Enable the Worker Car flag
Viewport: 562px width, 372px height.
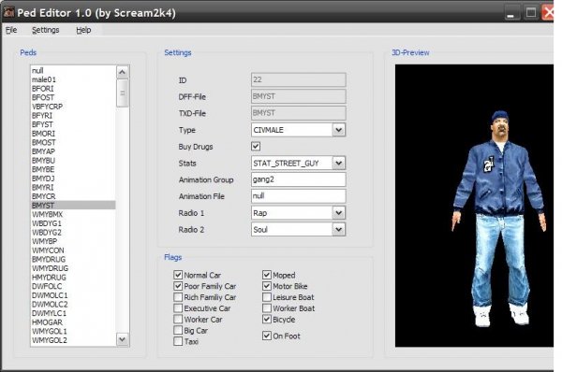point(178,319)
